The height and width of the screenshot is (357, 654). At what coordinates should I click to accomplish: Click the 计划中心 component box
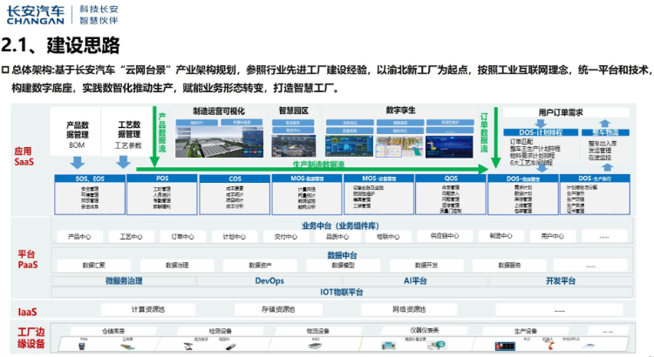pyautogui.click(x=235, y=236)
